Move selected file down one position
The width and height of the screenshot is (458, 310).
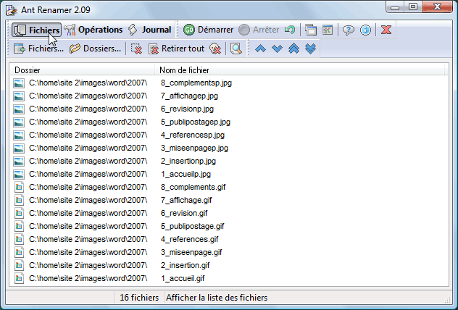277,49
